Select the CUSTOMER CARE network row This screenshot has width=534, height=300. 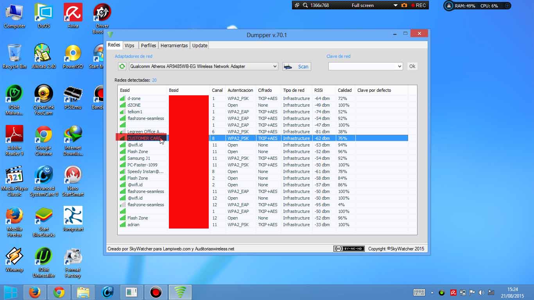[x=263, y=138]
